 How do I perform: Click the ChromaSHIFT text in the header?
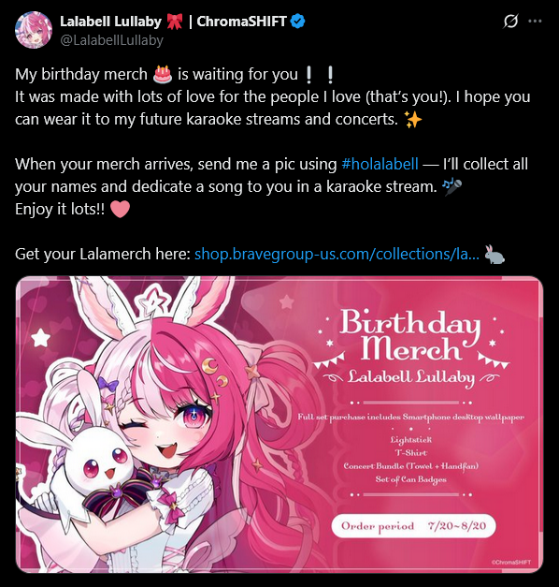point(241,22)
